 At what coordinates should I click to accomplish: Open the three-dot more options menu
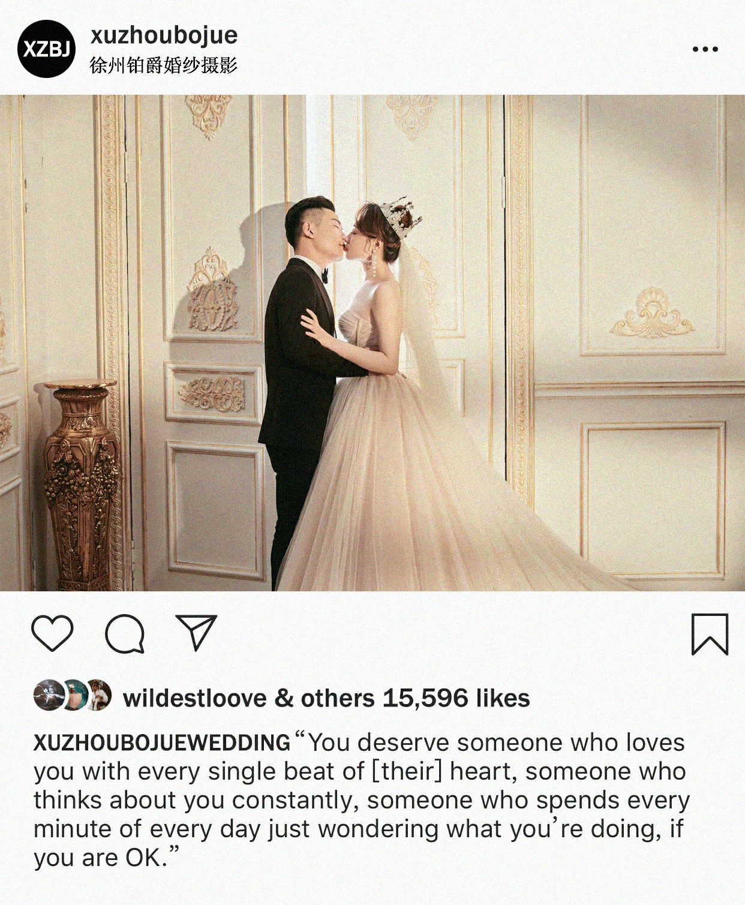point(705,49)
